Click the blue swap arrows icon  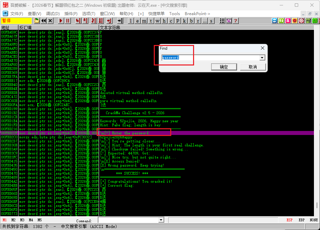point(275,21)
